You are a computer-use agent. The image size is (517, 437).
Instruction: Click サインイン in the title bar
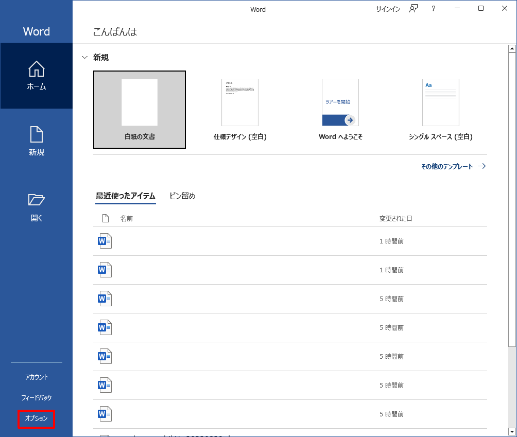[388, 9]
